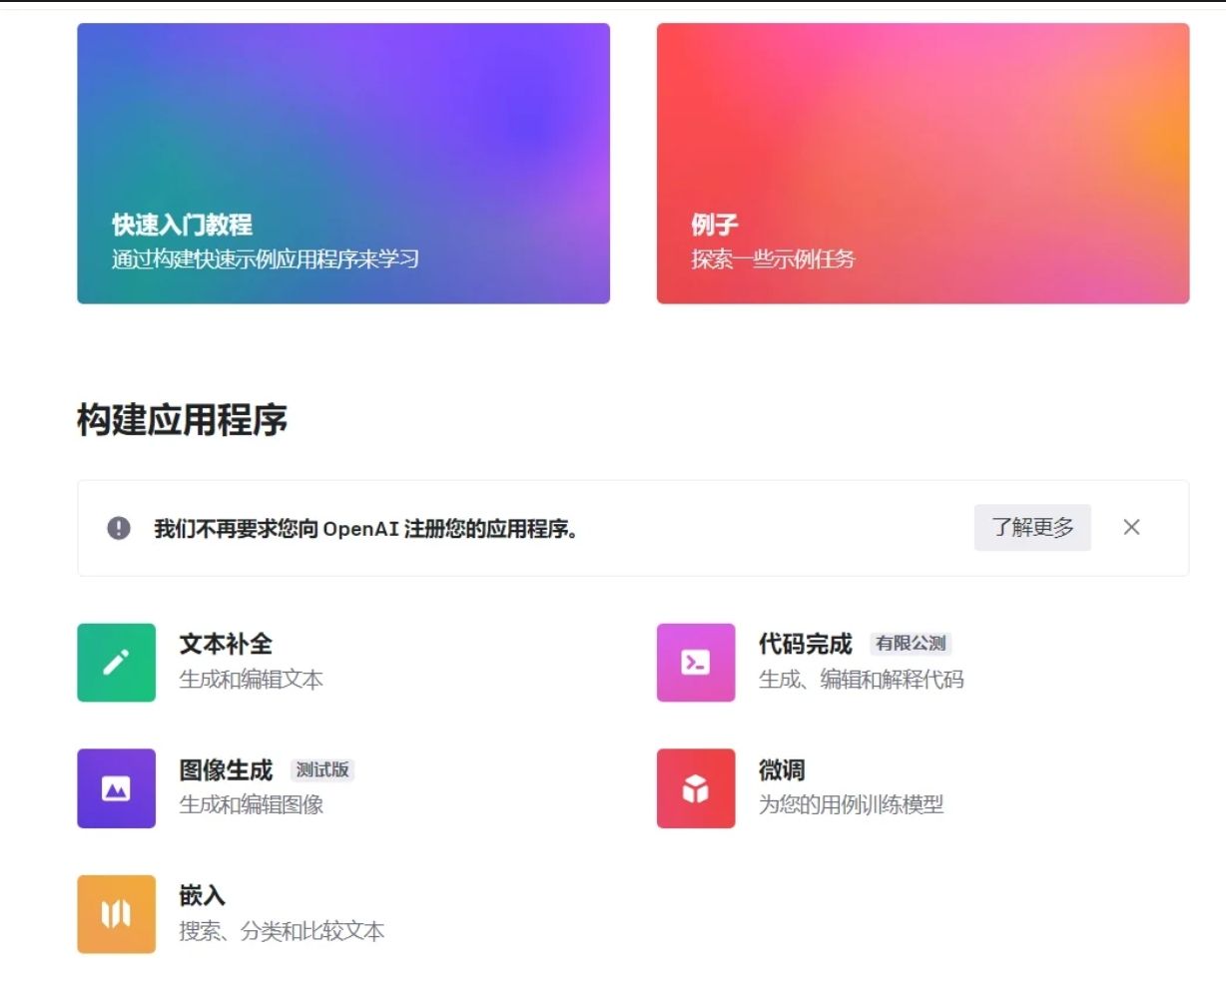Image resolution: width=1226 pixels, height=985 pixels.
Task: Click the red cube 微调 icon
Action: point(696,788)
